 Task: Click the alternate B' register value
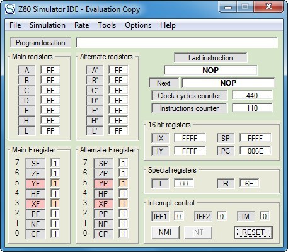(118, 80)
